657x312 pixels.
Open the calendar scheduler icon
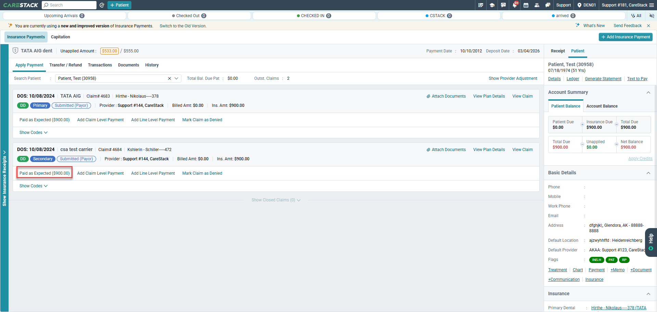[x=526, y=5]
